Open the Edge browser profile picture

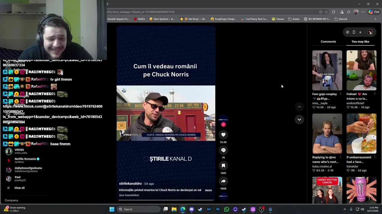click(356, 12)
